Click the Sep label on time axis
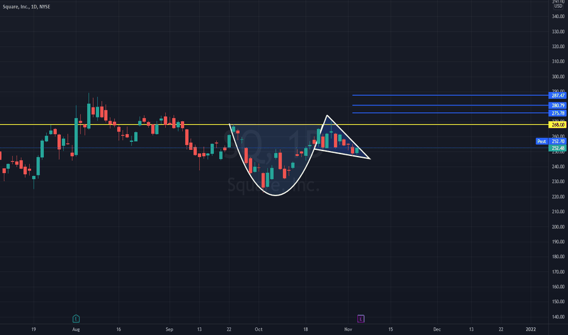Image resolution: width=568 pixels, height=335 pixels. [169, 329]
